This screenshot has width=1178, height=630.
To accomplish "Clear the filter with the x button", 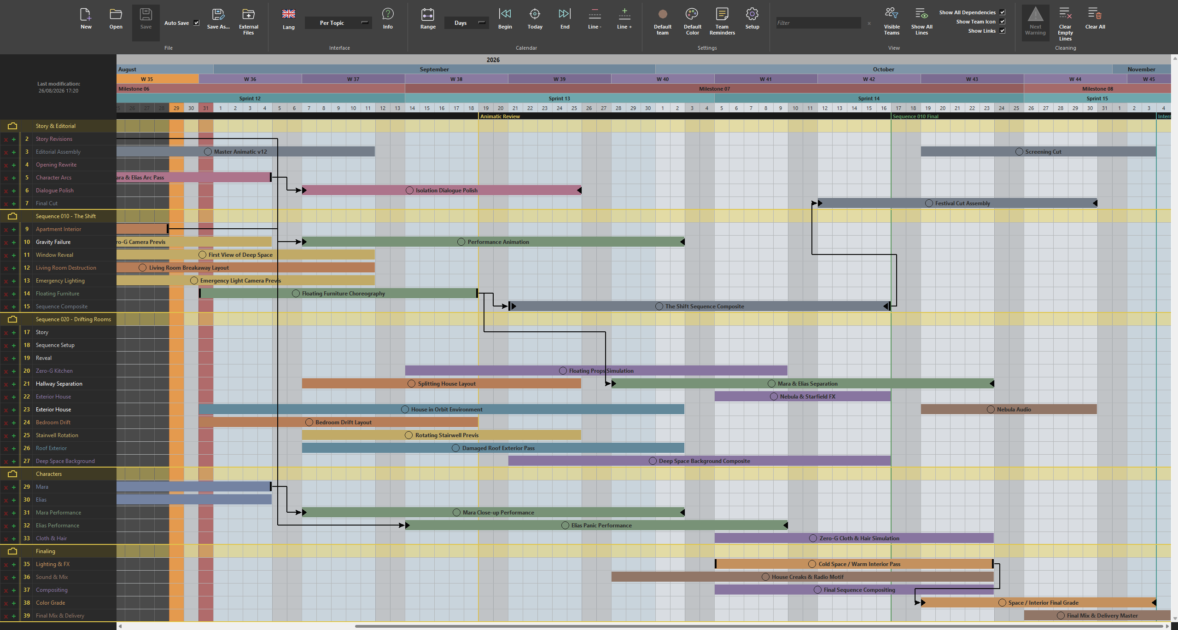I will point(869,23).
